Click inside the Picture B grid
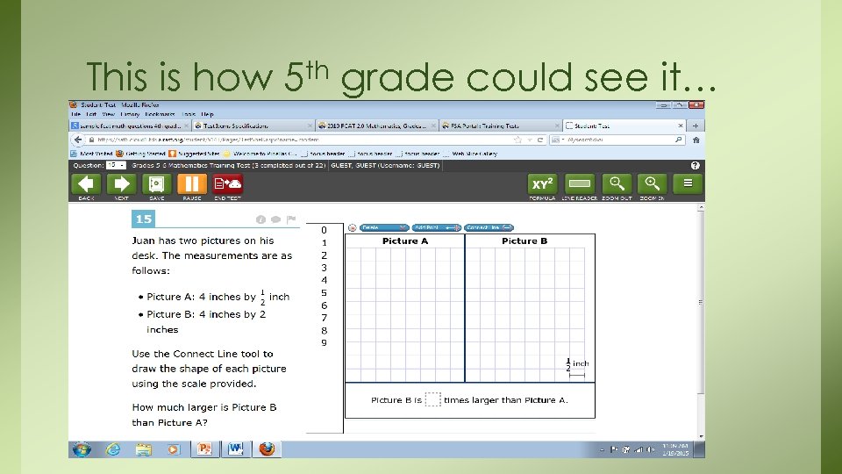842x474 pixels. (525, 314)
